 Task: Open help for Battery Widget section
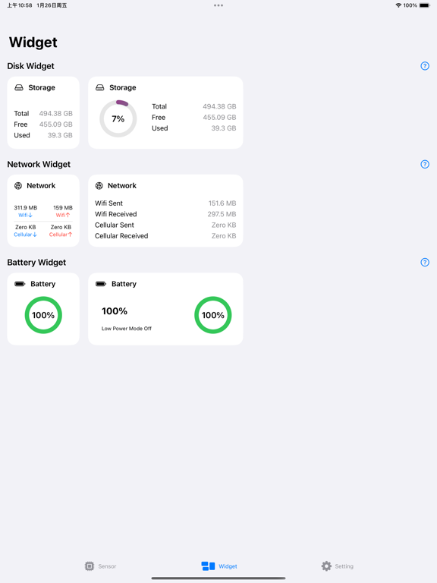[425, 262]
